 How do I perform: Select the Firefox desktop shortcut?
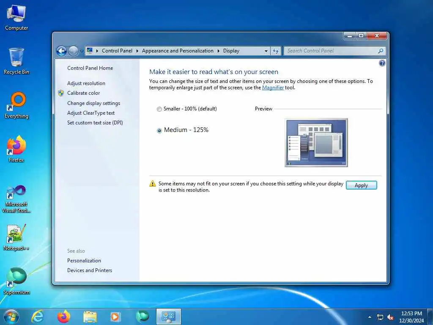pyautogui.click(x=16, y=149)
